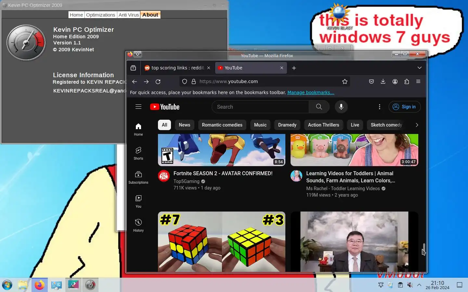Open the You section in sidebar

[x=138, y=201]
